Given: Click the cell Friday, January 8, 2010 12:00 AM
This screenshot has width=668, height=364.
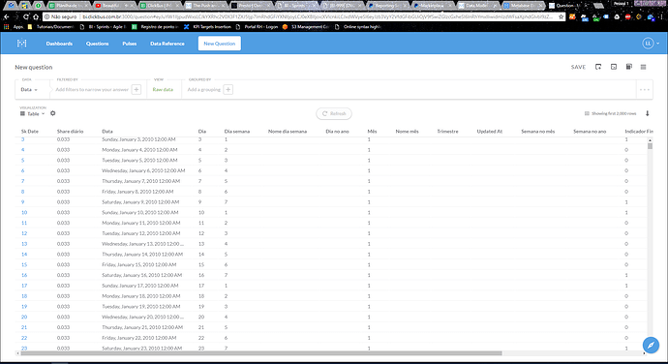Looking at the screenshot, I should 137,192.
